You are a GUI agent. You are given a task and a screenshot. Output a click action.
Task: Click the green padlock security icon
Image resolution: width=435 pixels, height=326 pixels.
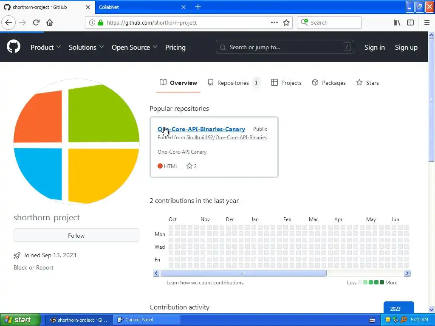click(x=100, y=22)
